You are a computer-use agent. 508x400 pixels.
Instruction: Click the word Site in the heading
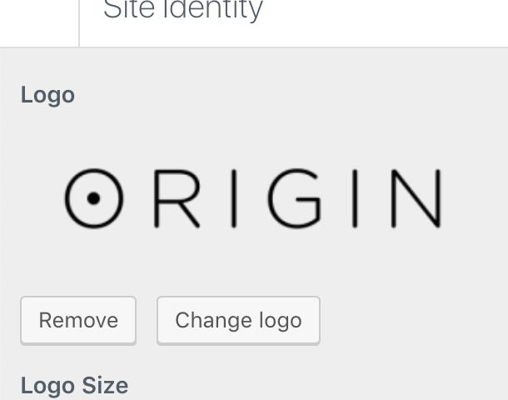click(x=129, y=9)
